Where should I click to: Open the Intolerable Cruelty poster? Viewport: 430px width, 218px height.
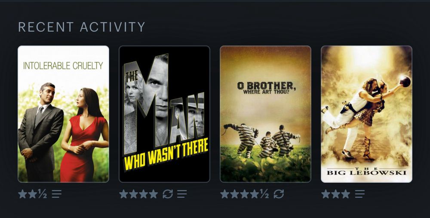(x=63, y=114)
